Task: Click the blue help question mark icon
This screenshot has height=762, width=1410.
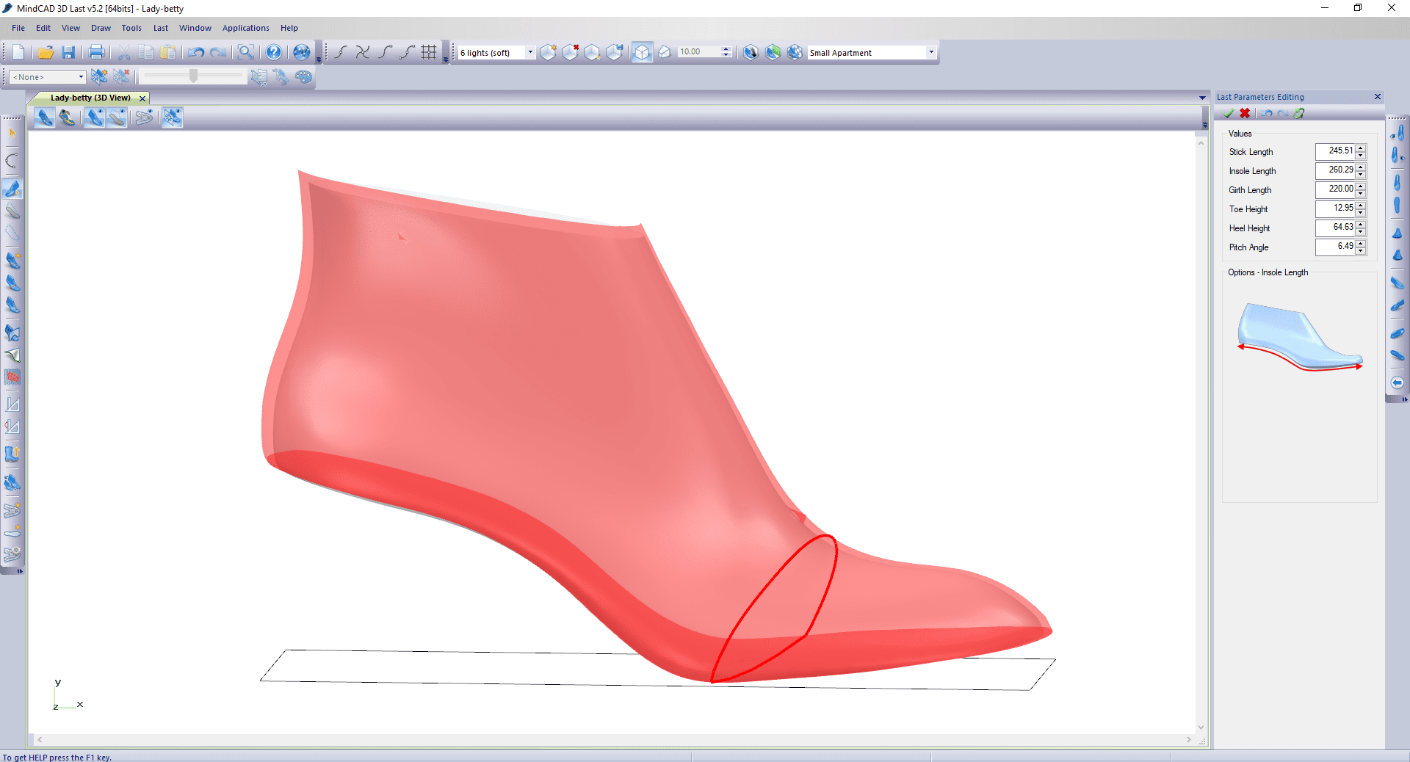Action: coord(273,52)
